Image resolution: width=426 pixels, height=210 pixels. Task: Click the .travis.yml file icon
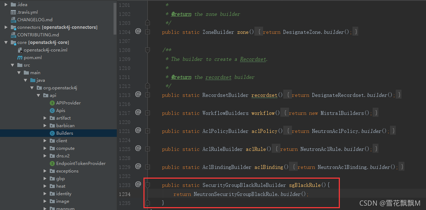(x=13, y=12)
